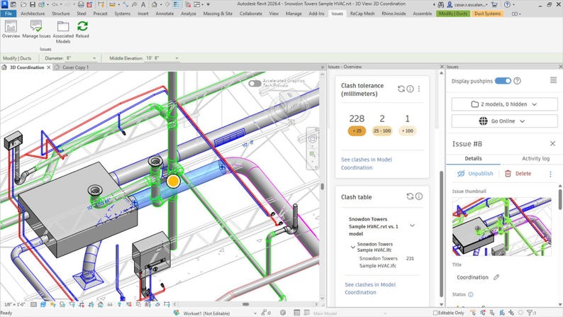Switch to the Systems ribbon tab
The width and height of the screenshot is (563, 317).
(x=123, y=13)
